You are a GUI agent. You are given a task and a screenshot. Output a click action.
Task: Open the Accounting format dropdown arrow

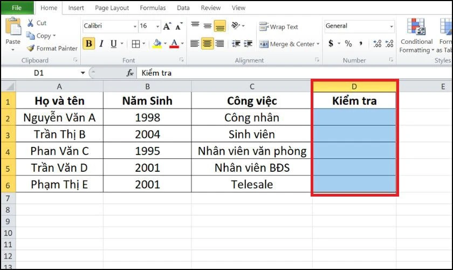click(339, 44)
